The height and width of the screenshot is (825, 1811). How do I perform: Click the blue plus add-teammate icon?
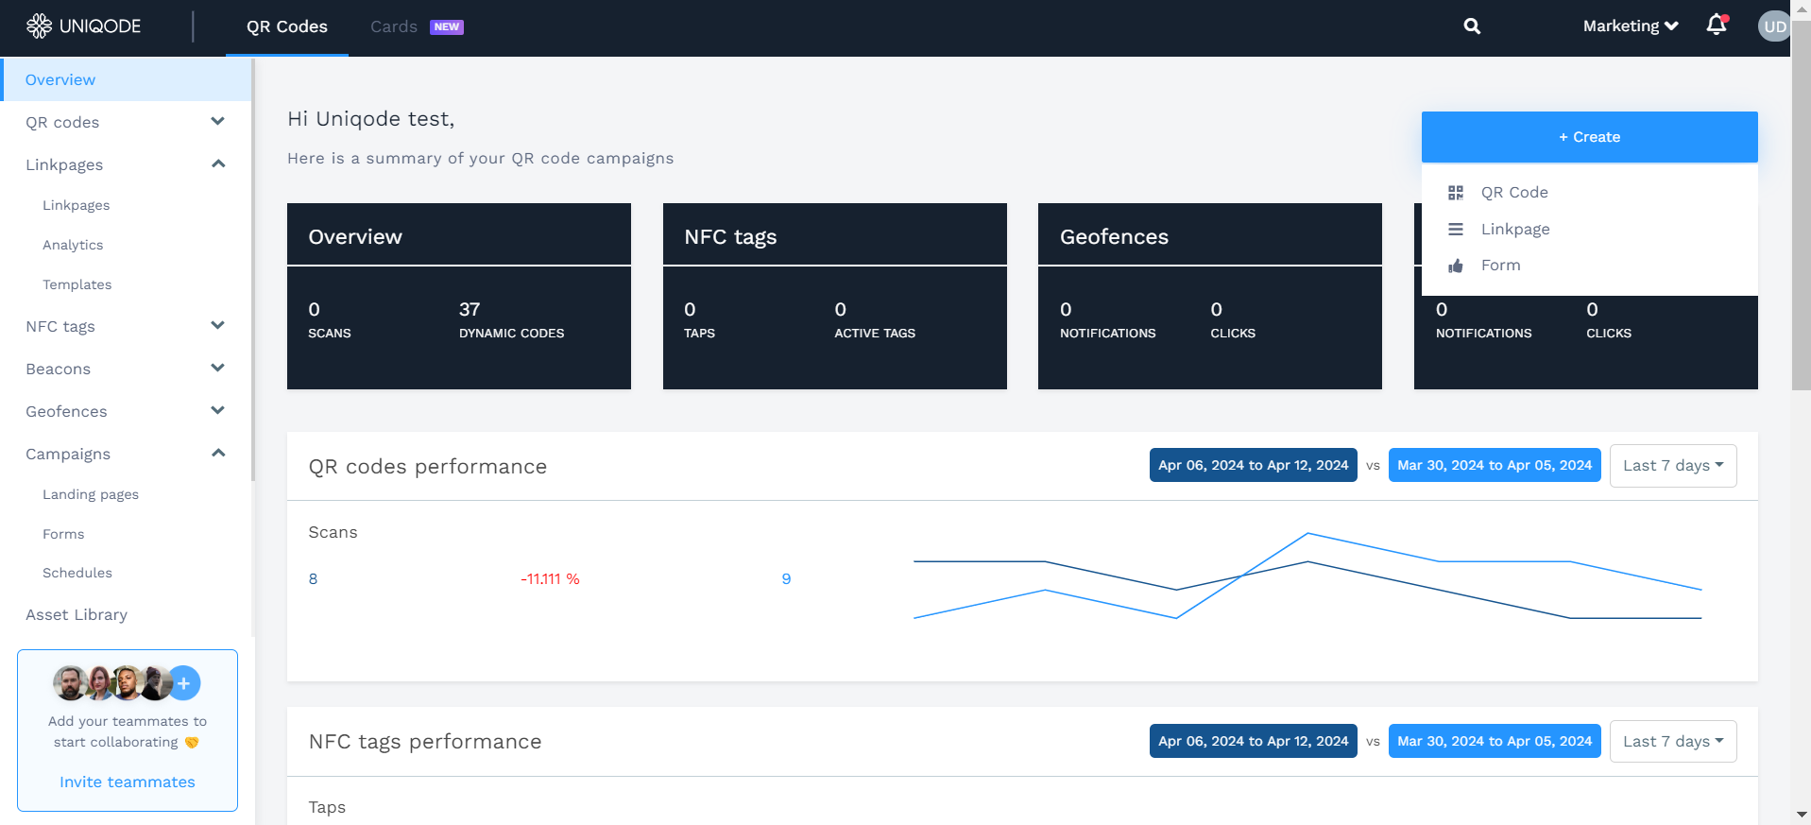point(184,682)
